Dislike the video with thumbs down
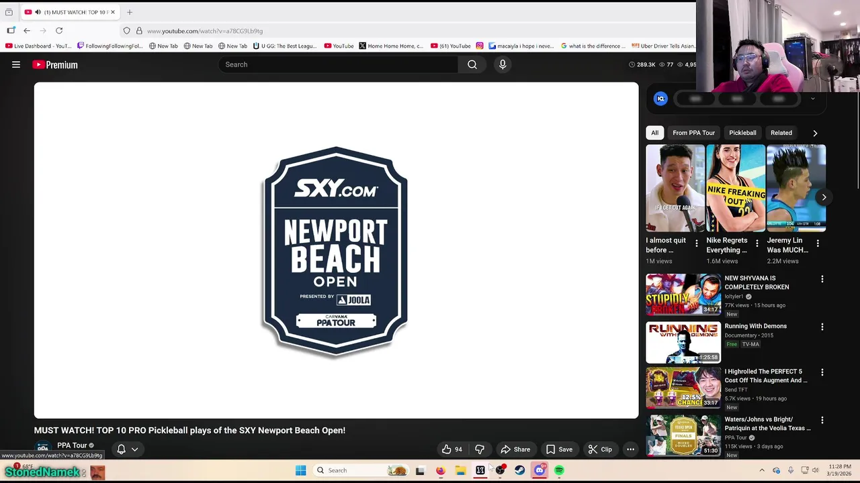Image resolution: width=860 pixels, height=483 pixels. pyautogui.click(x=480, y=449)
